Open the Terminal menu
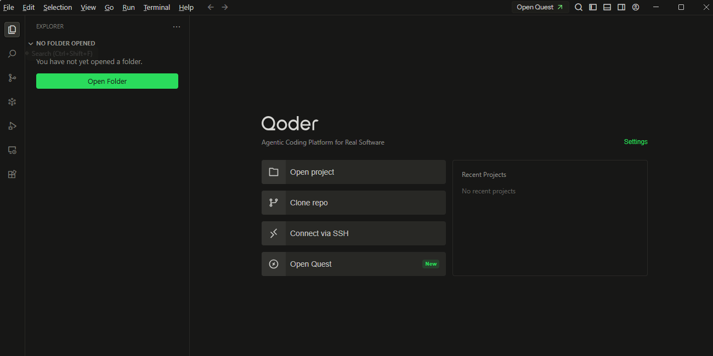 pyautogui.click(x=157, y=7)
